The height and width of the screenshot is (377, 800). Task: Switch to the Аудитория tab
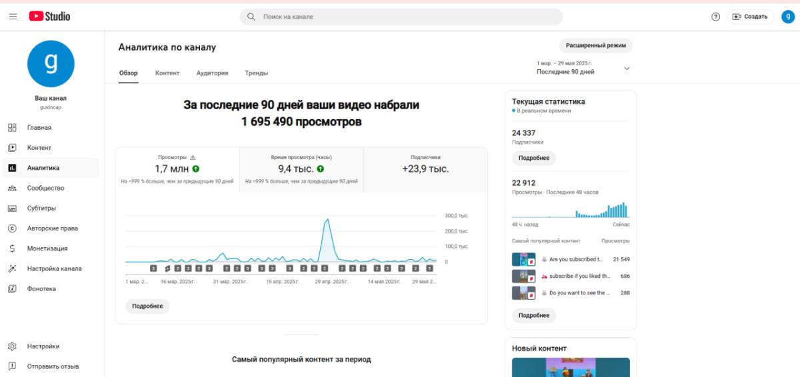click(212, 73)
